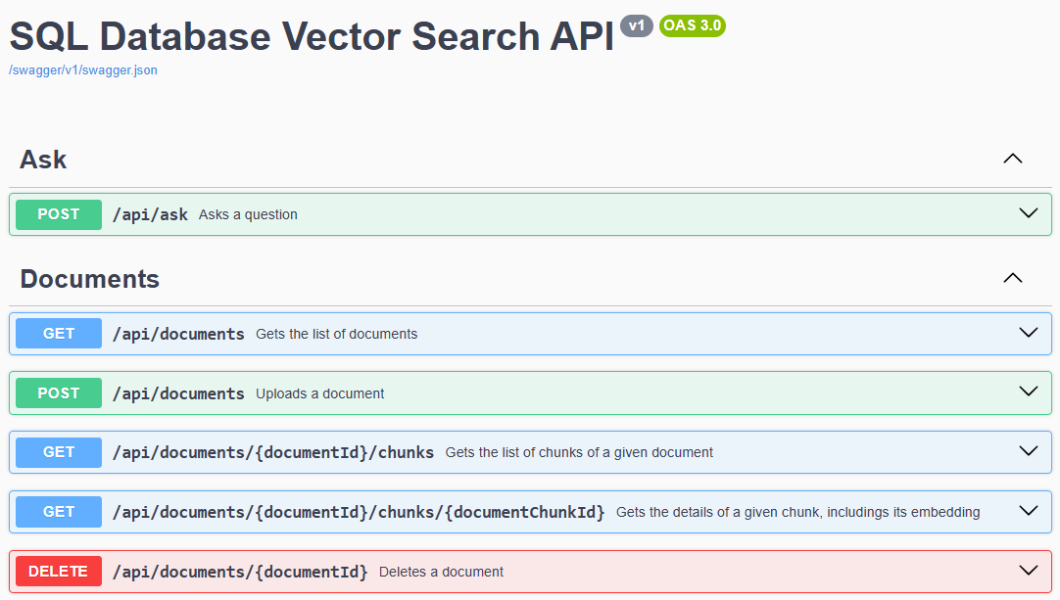1060x600 pixels.
Task: Click the /api/documents/{documentId}/chunks path text
Action: click(x=273, y=452)
